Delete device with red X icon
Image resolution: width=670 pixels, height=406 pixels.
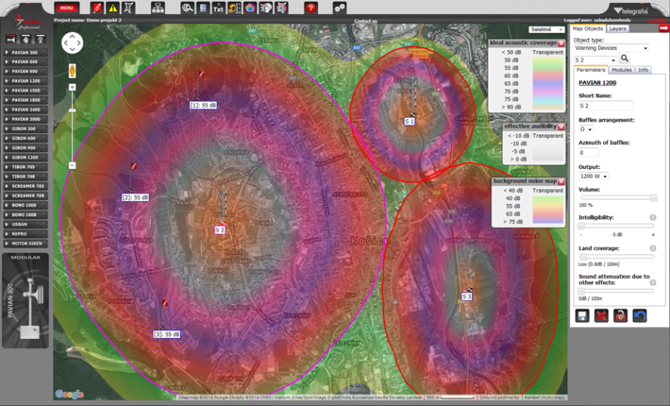601,316
